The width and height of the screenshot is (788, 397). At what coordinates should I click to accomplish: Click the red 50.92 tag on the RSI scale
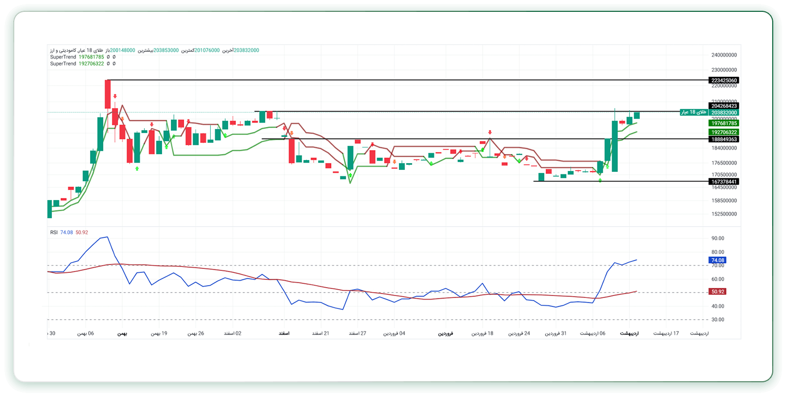[x=718, y=292]
